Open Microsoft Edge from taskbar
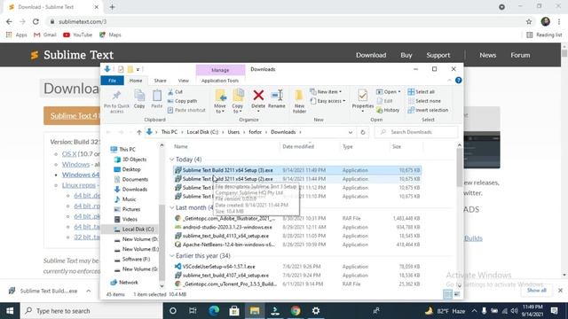The height and width of the screenshot is (319, 568). click(x=214, y=311)
